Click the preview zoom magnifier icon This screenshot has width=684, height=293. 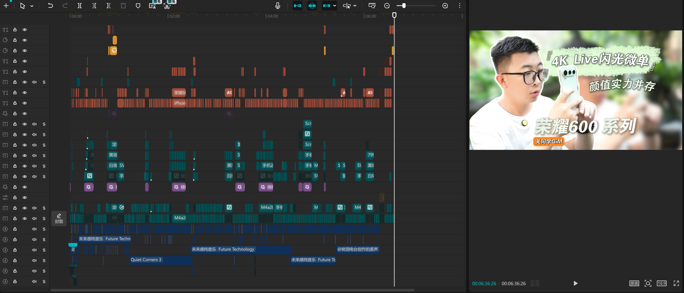(x=648, y=283)
